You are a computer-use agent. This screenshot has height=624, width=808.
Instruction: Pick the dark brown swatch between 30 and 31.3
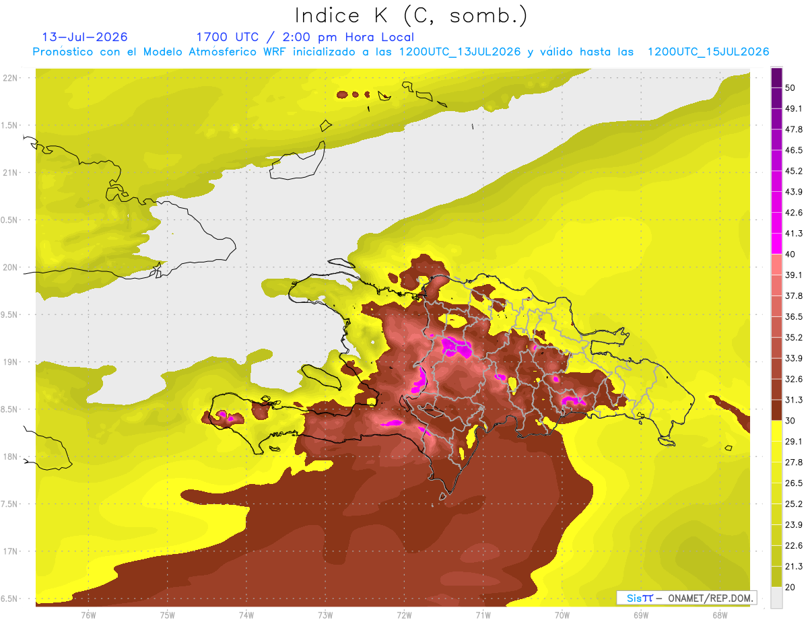[777, 410]
